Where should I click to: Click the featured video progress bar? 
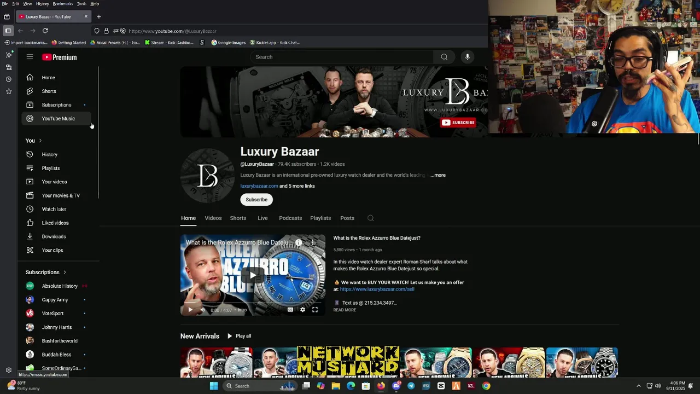[x=253, y=303]
